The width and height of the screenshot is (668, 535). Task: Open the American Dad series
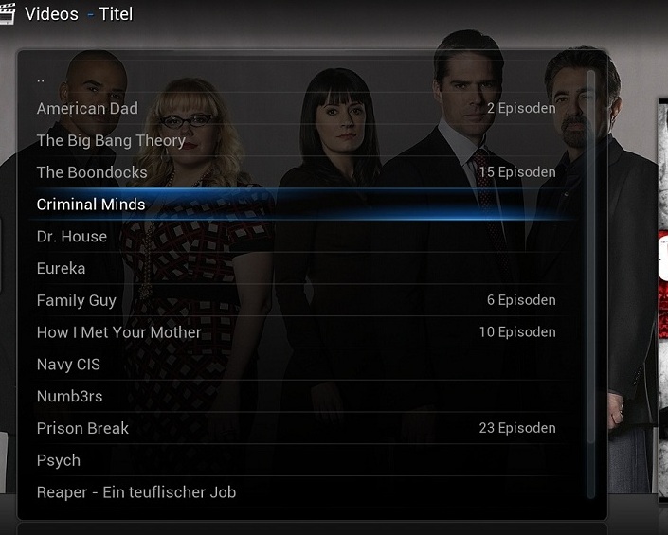click(300, 108)
